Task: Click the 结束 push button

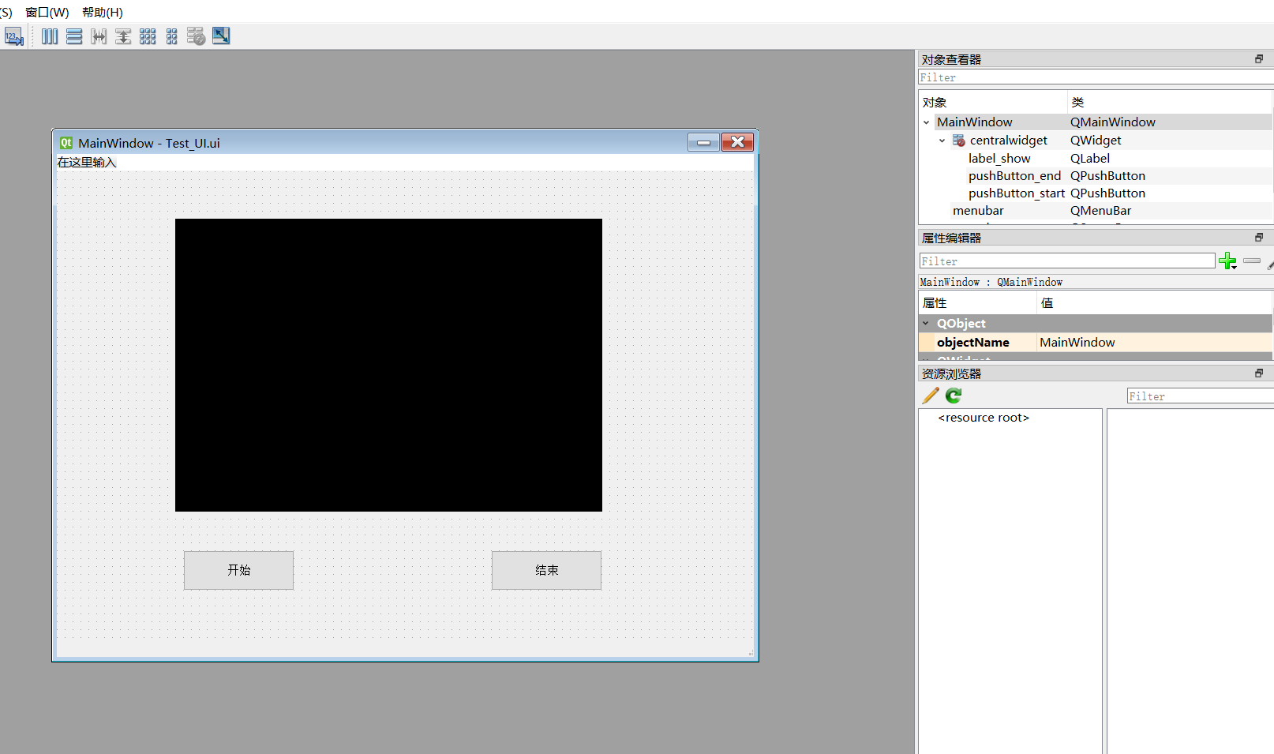Action: pos(546,570)
